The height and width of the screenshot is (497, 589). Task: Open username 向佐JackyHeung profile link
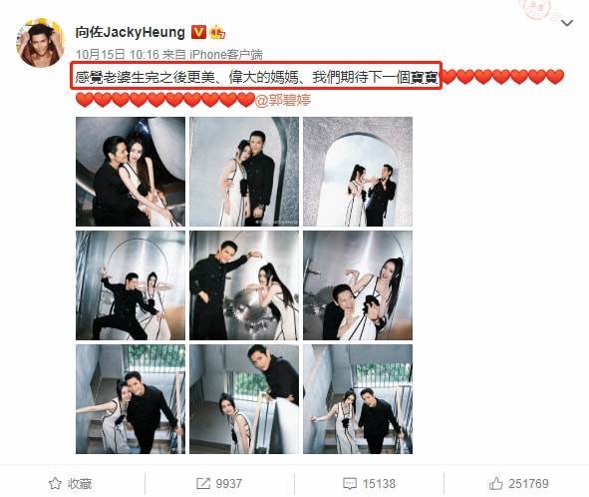click(x=131, y=32)
